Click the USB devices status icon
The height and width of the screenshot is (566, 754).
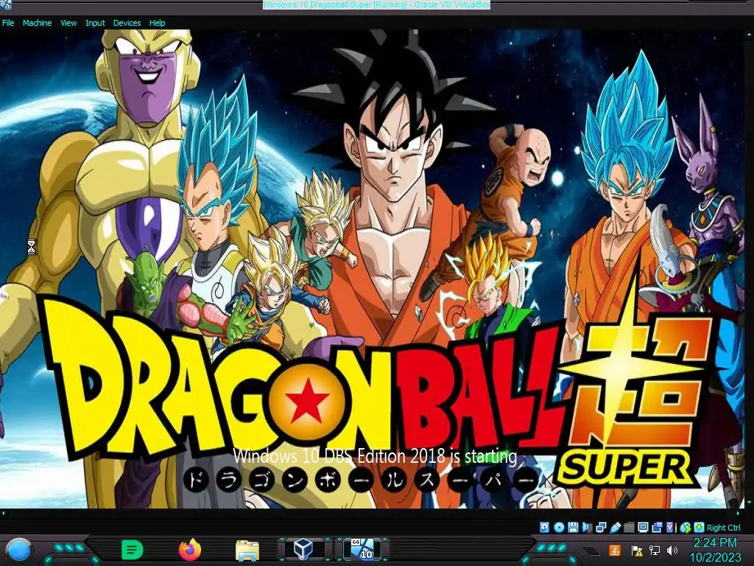615,528
